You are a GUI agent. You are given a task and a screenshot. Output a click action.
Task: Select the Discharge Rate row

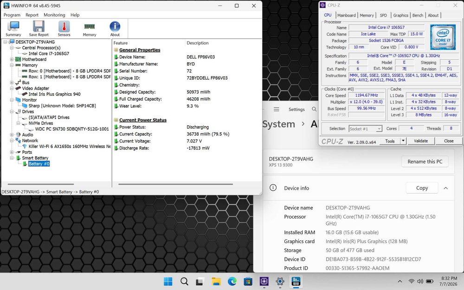coord(187,148)
